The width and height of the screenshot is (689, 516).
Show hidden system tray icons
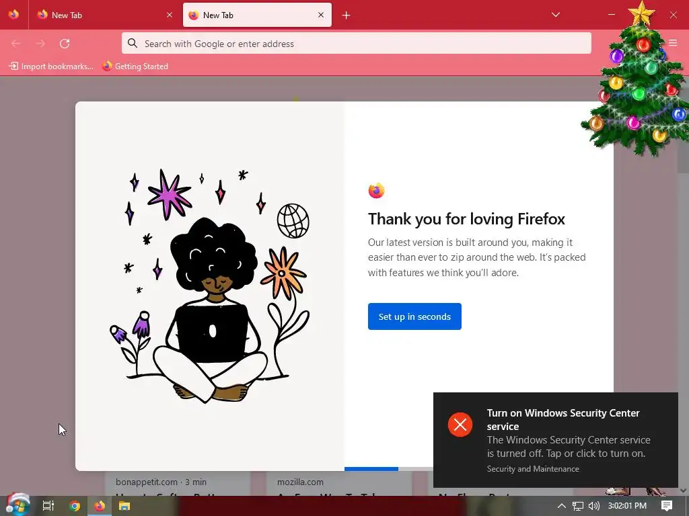pos(562,506)
